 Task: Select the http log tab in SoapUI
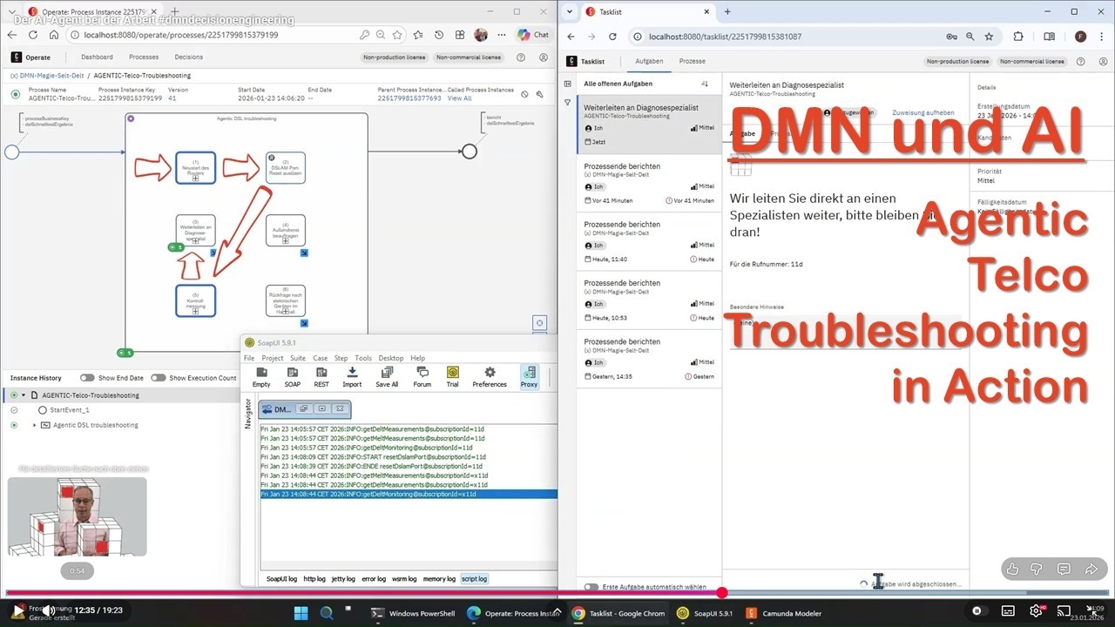coord(314,578)
